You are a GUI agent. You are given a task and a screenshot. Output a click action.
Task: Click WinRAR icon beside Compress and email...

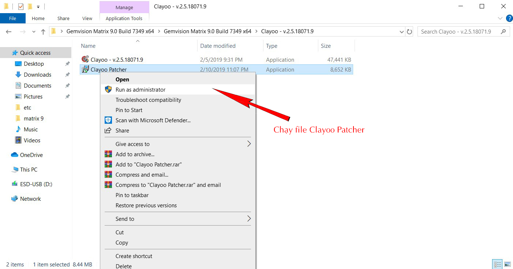tap(108, 174)
